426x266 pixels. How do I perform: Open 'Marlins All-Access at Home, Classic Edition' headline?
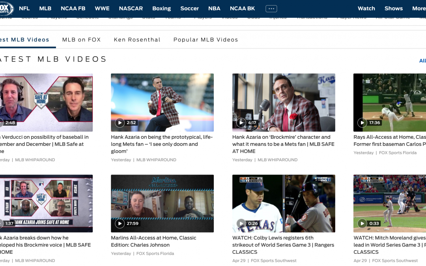[153, 241]
